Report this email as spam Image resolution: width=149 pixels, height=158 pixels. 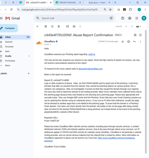tap(52, 27)
